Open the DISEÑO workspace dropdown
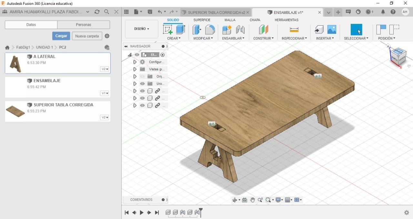The image size is (413, 219). [x=142, y=29]
